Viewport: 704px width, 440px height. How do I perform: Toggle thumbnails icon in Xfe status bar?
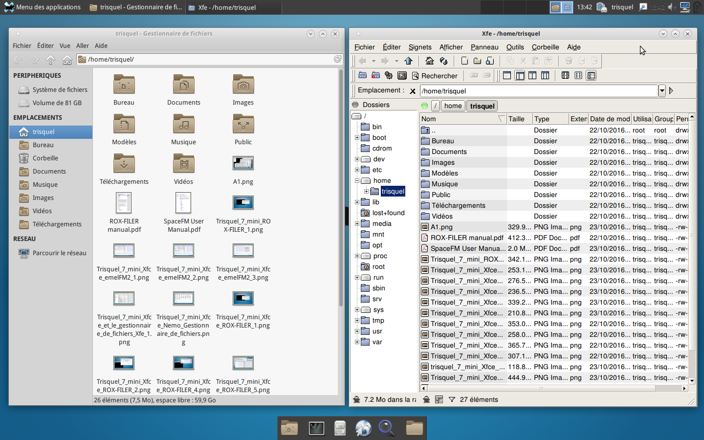[x=439, y=399]
